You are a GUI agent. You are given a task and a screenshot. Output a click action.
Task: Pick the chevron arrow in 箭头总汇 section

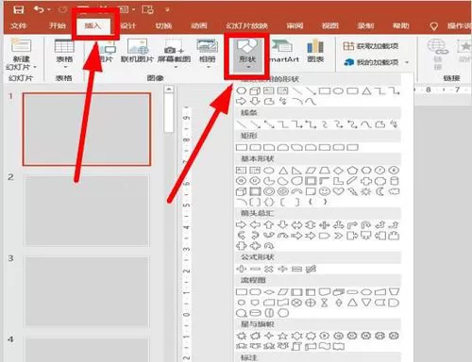[x=339, y=236]
